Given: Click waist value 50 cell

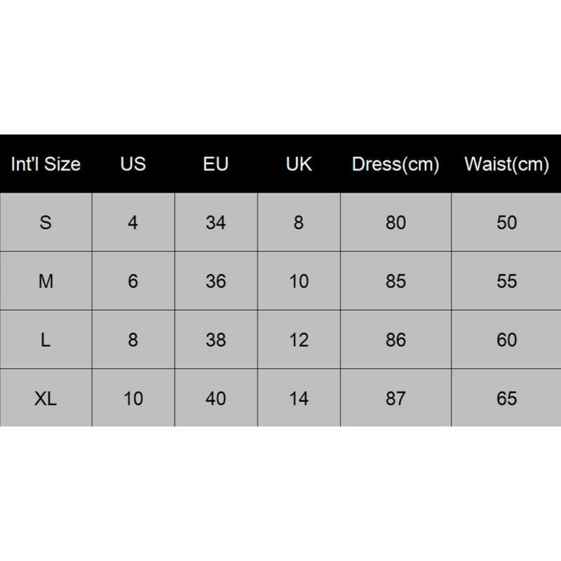Looking at the screenshot, I should (x=506, y=223).
